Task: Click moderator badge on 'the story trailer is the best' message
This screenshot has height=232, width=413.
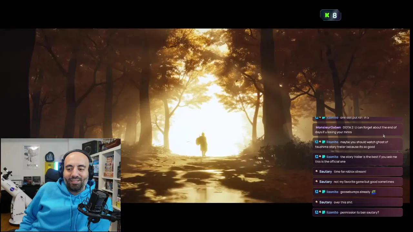Action: [x=317, y=157]
